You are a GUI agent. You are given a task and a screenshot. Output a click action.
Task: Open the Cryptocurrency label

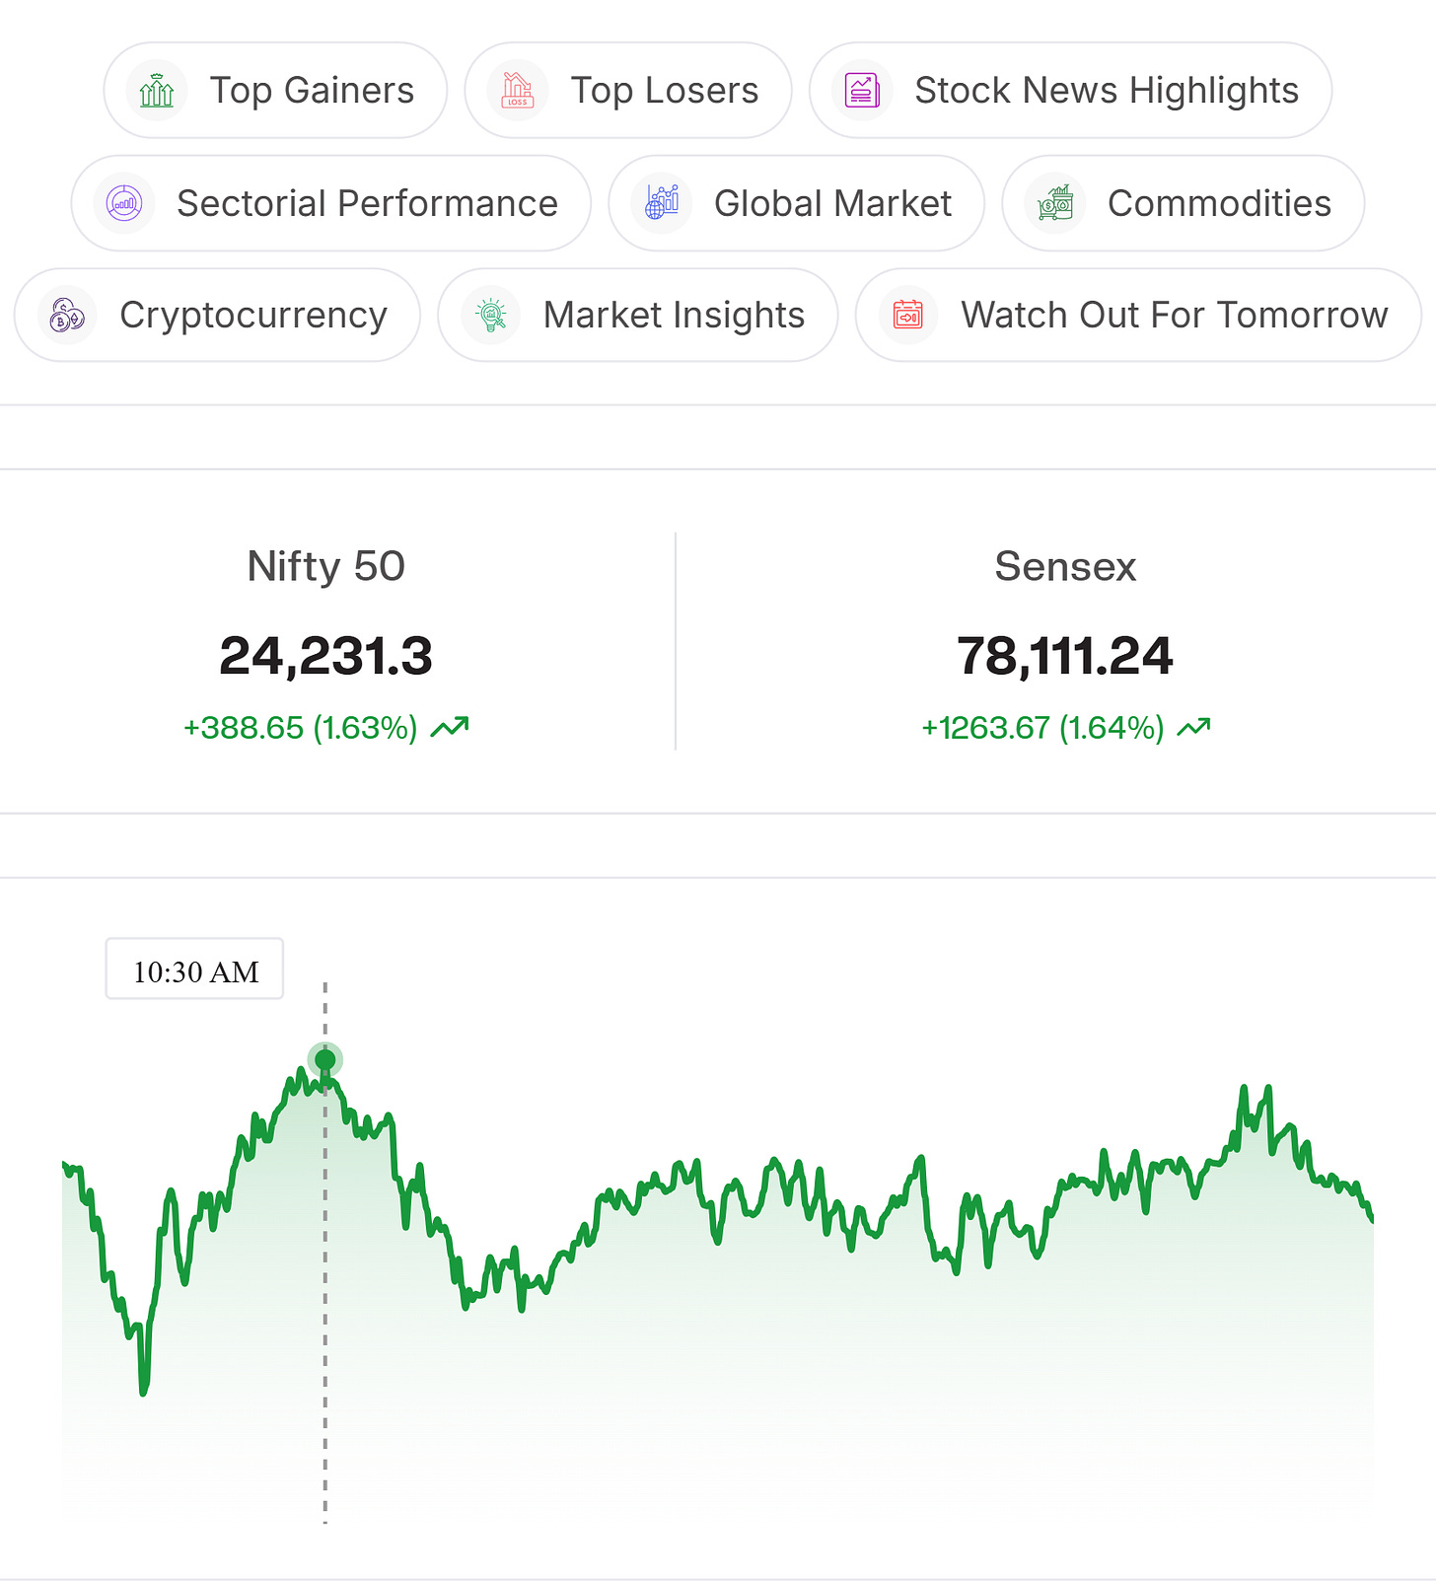pos(253,316)
